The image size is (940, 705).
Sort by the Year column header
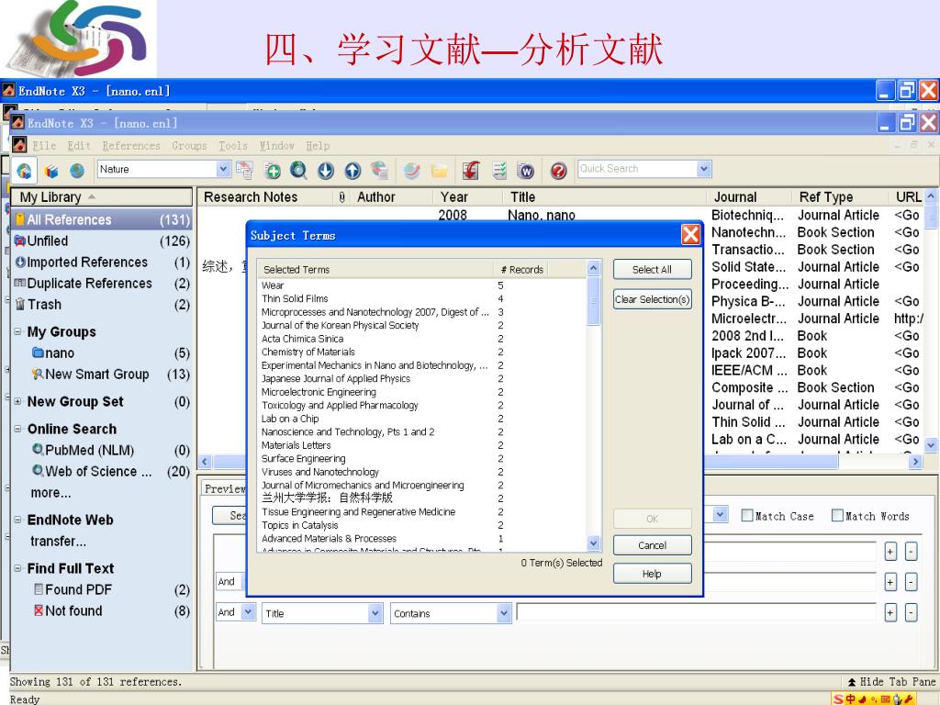click(x=453, y=196)
